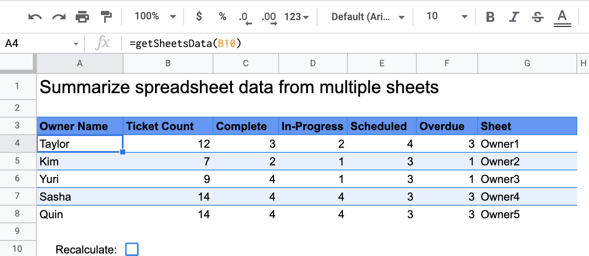589x256 pixels.
Task: Undo the last action
Action: point(35,16)
